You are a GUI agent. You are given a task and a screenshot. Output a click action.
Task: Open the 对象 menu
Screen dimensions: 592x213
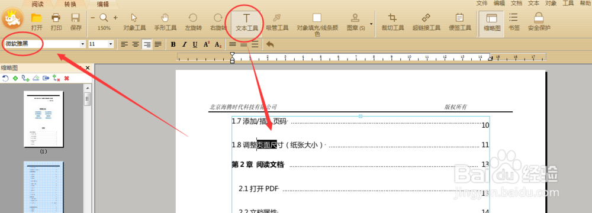pos(551,4)
